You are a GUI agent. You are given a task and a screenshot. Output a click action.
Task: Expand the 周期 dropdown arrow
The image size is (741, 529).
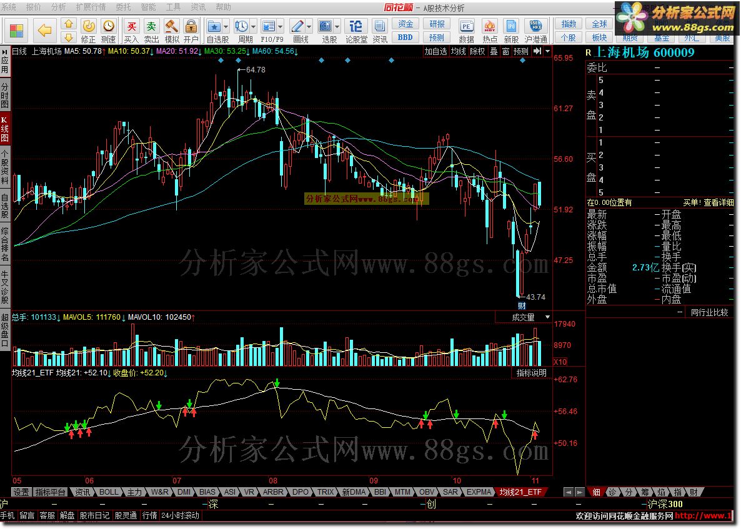click(x=253, y=26)
